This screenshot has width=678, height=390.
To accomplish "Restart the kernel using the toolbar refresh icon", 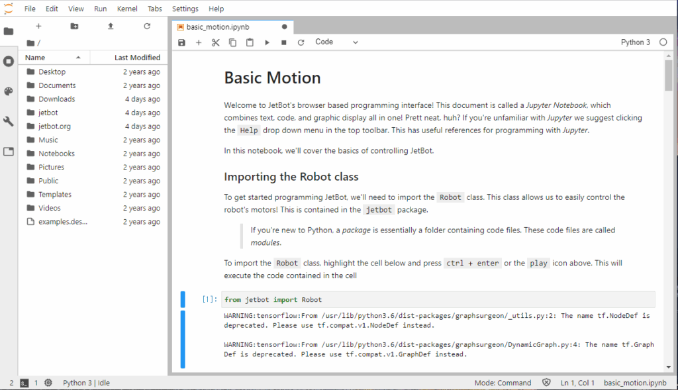I will (301, 42).
